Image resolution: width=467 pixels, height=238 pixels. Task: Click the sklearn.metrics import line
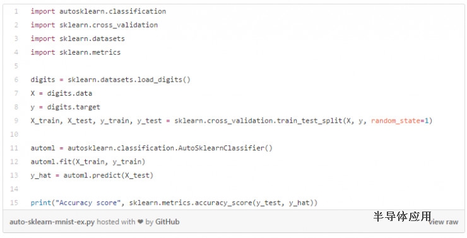[76, 52]
